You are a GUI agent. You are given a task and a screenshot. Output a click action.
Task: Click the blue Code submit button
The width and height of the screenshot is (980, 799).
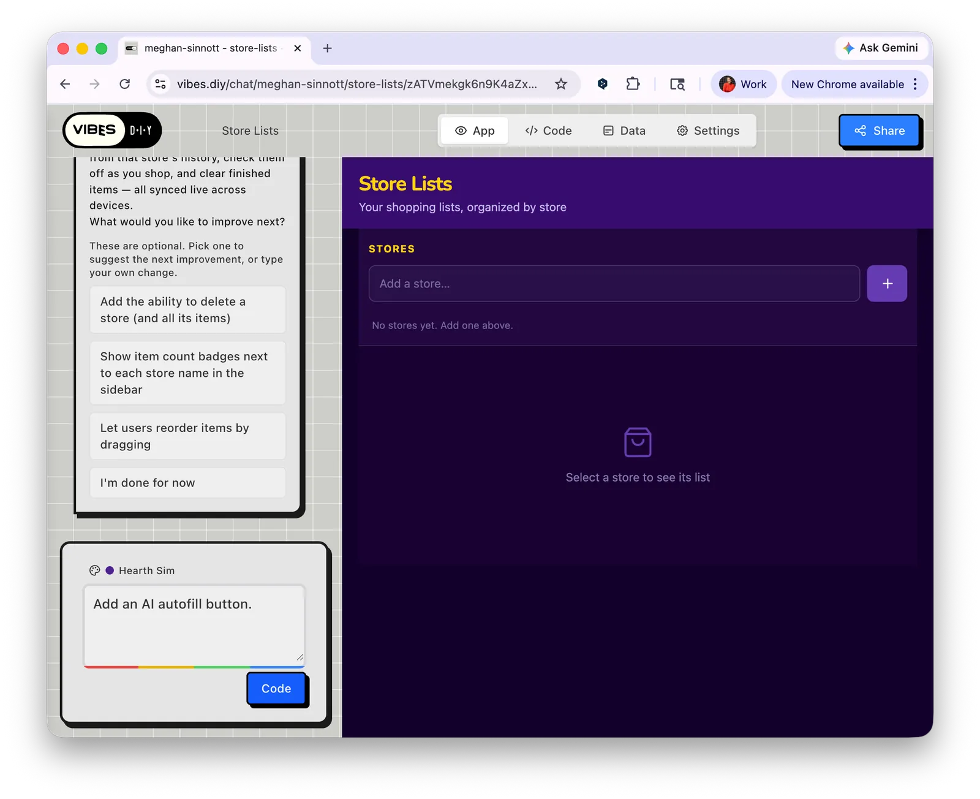(x=276, y=688)
